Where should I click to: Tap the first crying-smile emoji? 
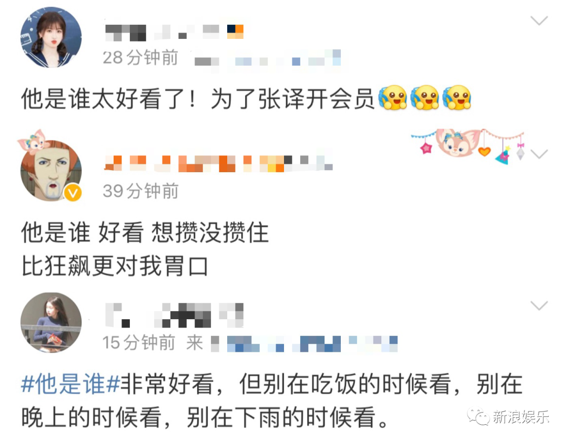point(393,98)
